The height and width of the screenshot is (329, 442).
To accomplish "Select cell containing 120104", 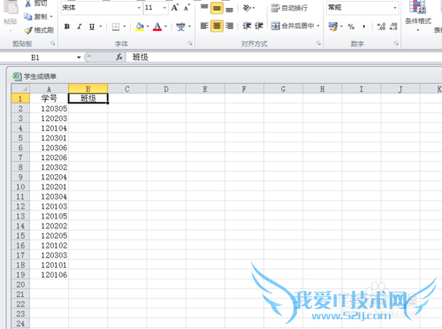I will (49, 128).
